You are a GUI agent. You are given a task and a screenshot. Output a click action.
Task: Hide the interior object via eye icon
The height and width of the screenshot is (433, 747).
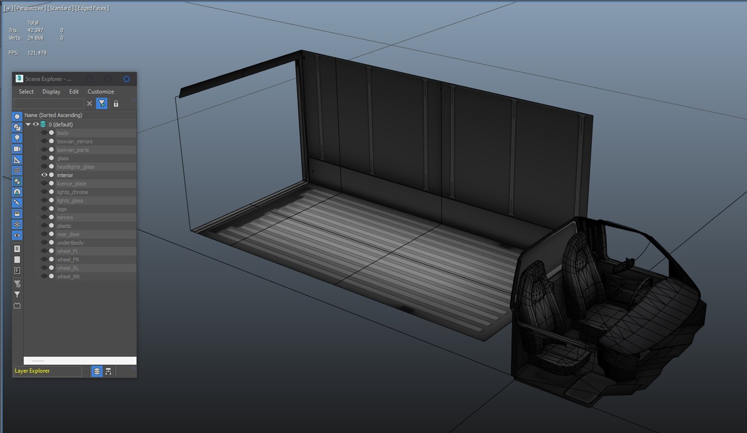pyautogui.click(x=44, y=175)
